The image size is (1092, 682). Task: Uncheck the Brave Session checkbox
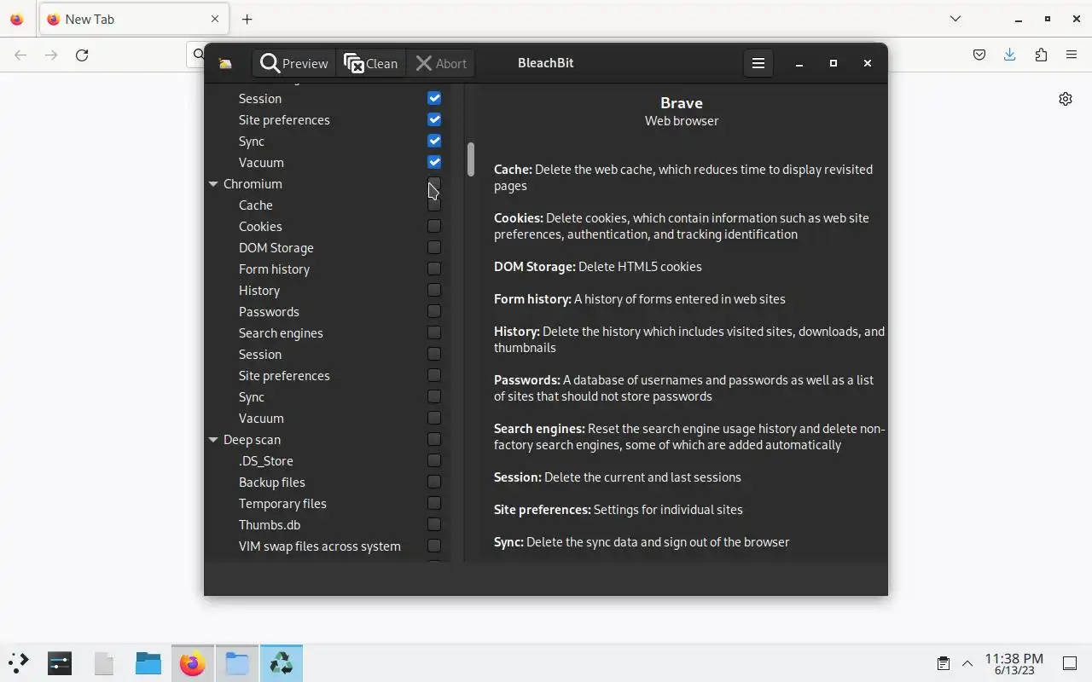434,98
